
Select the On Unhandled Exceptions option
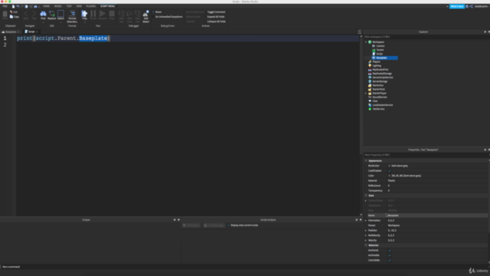click(x=167, y=17)
